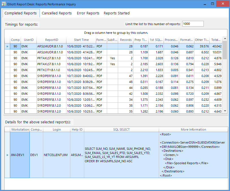
Task: Click the NETCELLENT\JIM login cell
Action: tap(57, 155)
